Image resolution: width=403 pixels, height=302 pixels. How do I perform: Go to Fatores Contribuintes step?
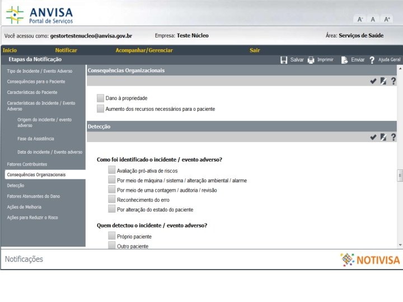(x=27, y=164)
